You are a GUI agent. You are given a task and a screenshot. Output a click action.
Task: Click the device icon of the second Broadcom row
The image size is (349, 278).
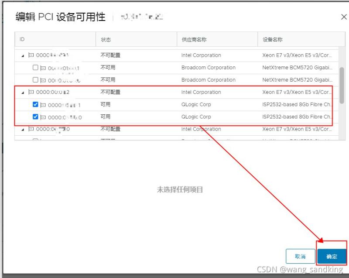(43, 80)
